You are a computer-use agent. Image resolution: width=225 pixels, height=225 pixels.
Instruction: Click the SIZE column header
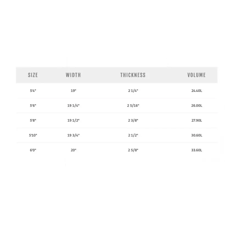[x=33, y=75]
